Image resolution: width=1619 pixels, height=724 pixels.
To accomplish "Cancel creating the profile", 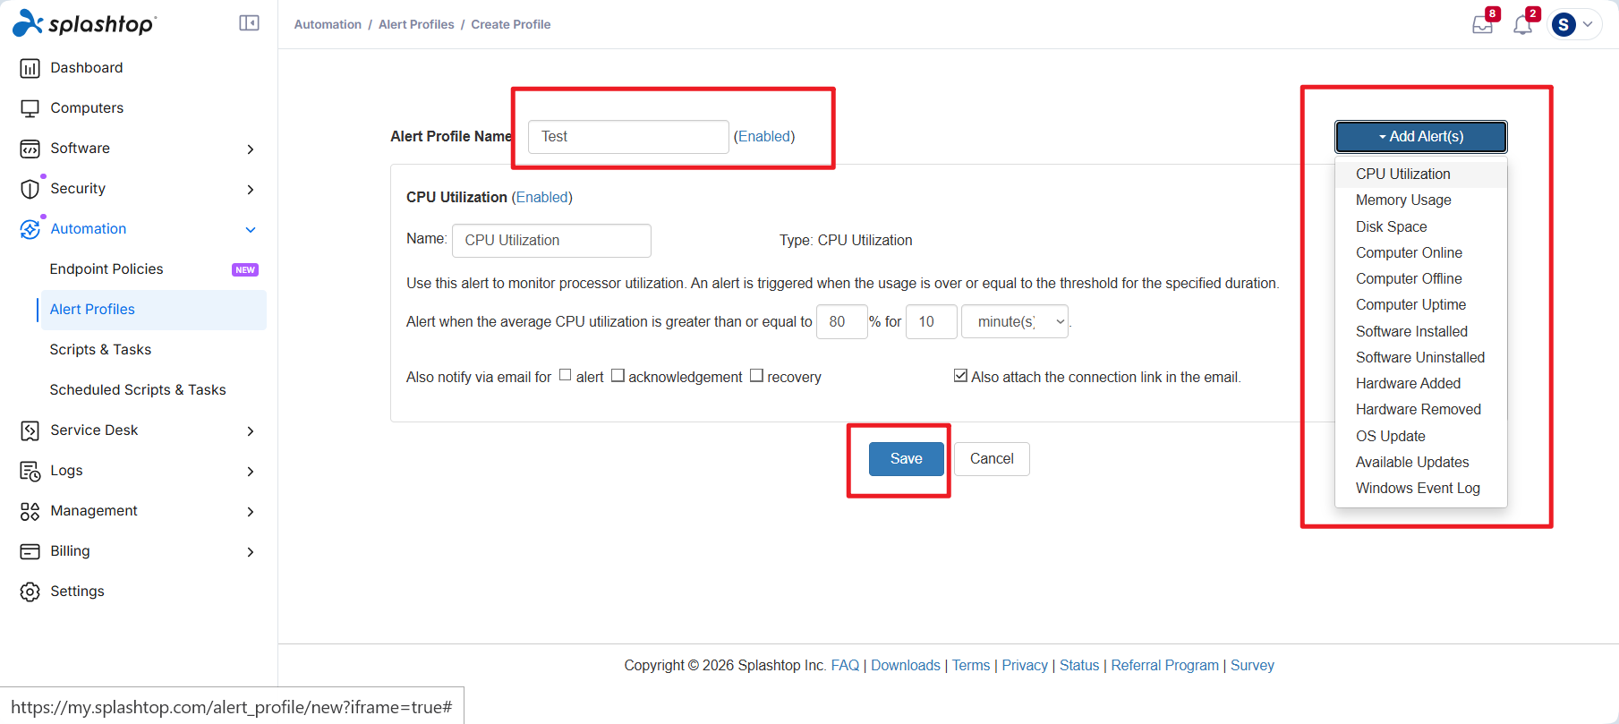I will click(x=992, y=458).
